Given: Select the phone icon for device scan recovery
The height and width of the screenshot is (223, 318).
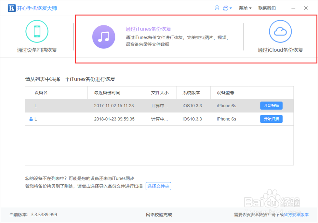Looking at the screenshot, I should coord(37,31).
